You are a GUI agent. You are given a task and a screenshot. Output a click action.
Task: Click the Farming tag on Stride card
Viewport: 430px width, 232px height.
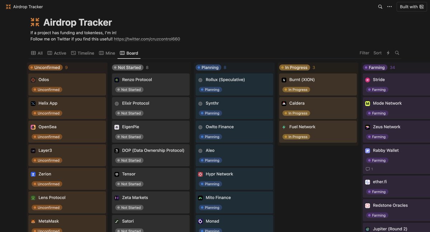click(x=377, y=90)
